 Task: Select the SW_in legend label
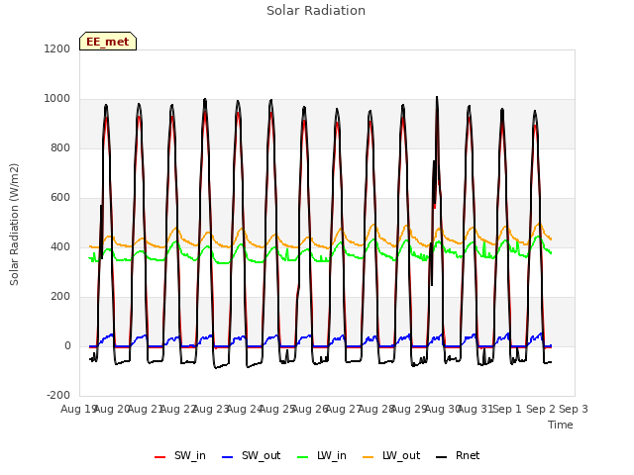point(190,455)
